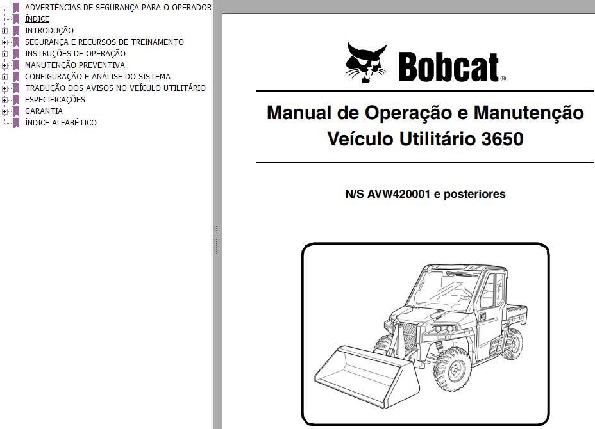Image resolution: width=595 pixels, height=429 pixels.
Task: Expand the ESPECIFICAÇÕES node
Action: tap(4, 100)
